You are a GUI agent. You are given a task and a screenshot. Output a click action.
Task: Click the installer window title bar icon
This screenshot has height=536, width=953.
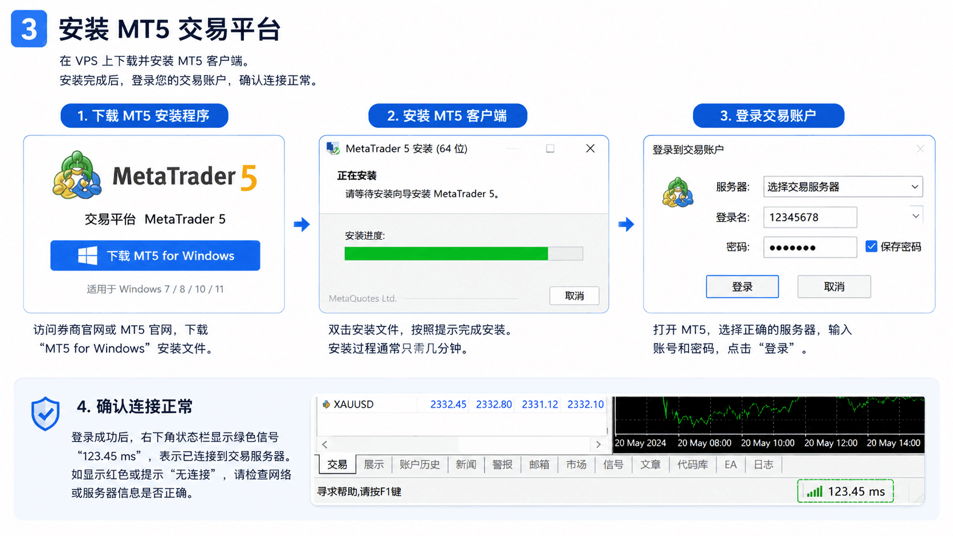pos(333,149)
